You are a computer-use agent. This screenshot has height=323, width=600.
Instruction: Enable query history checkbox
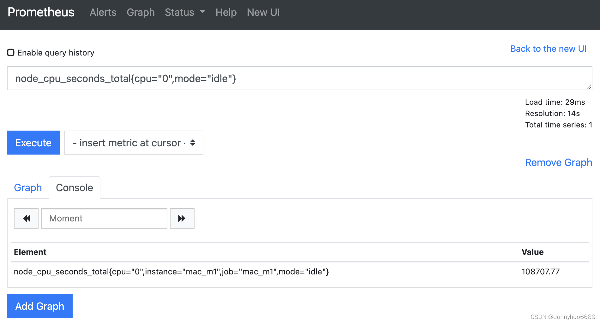pyautogui.click(x=11, y=52)
